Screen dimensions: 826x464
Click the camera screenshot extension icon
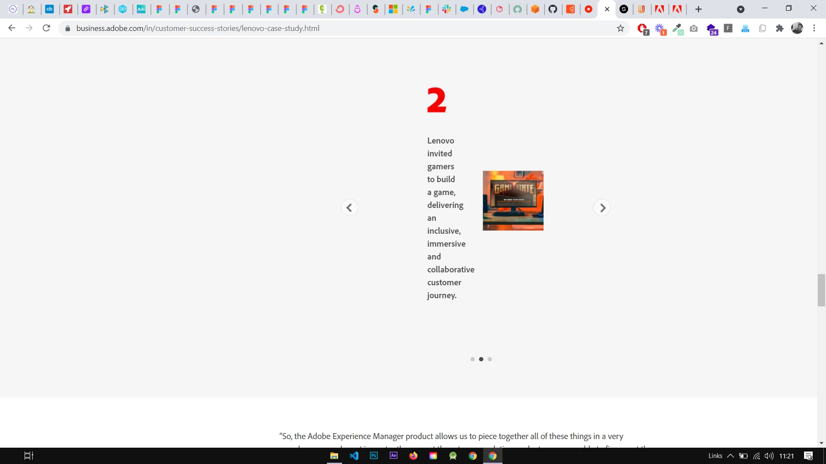(694, 28)
